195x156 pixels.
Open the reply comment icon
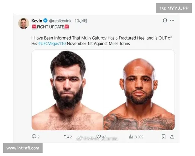34,136
